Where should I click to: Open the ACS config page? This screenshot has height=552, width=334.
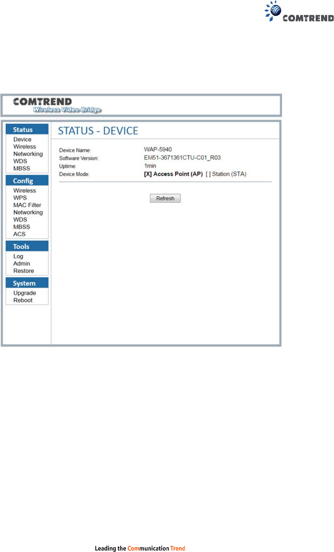[19, 234]
